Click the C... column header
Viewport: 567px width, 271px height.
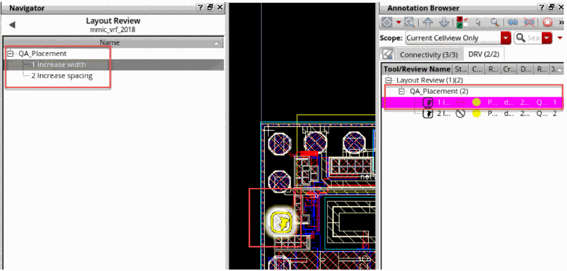click(477, 69)
